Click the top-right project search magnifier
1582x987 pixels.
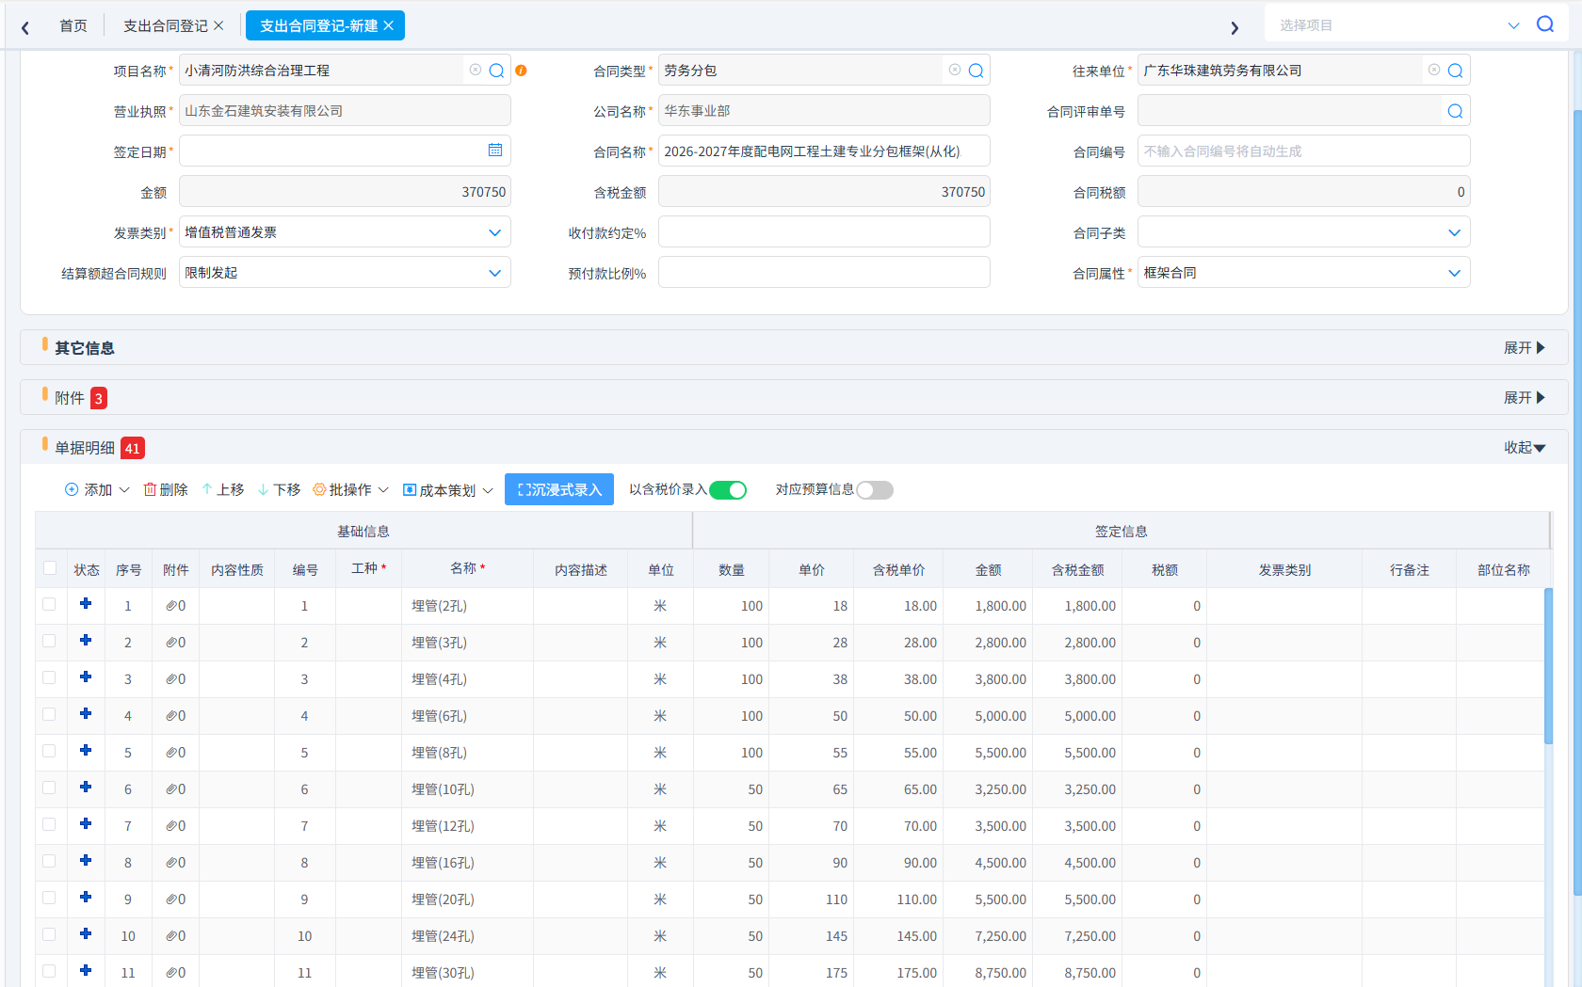[x=1545, y=24]
